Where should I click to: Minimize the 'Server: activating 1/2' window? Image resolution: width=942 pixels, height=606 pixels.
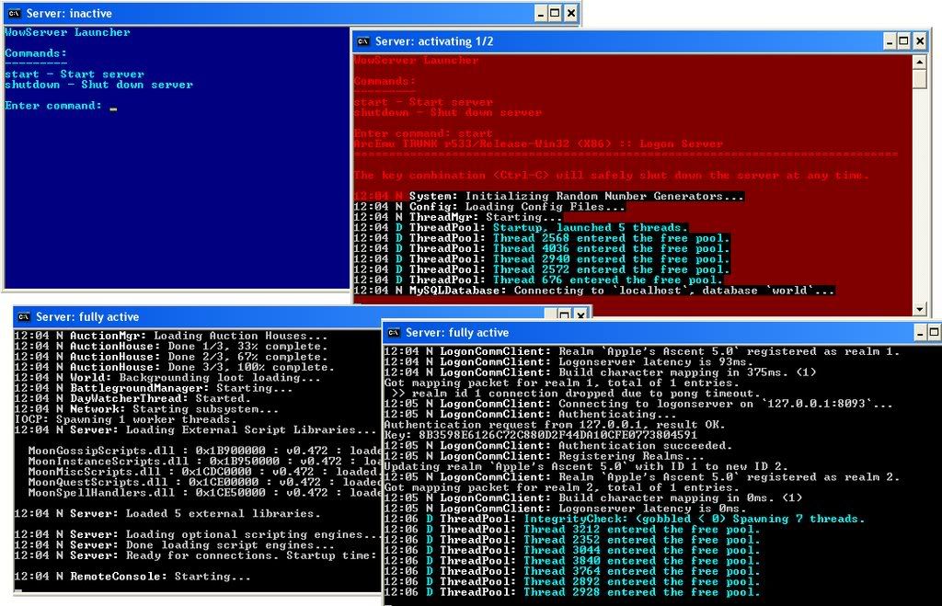(x=889, y=41)
